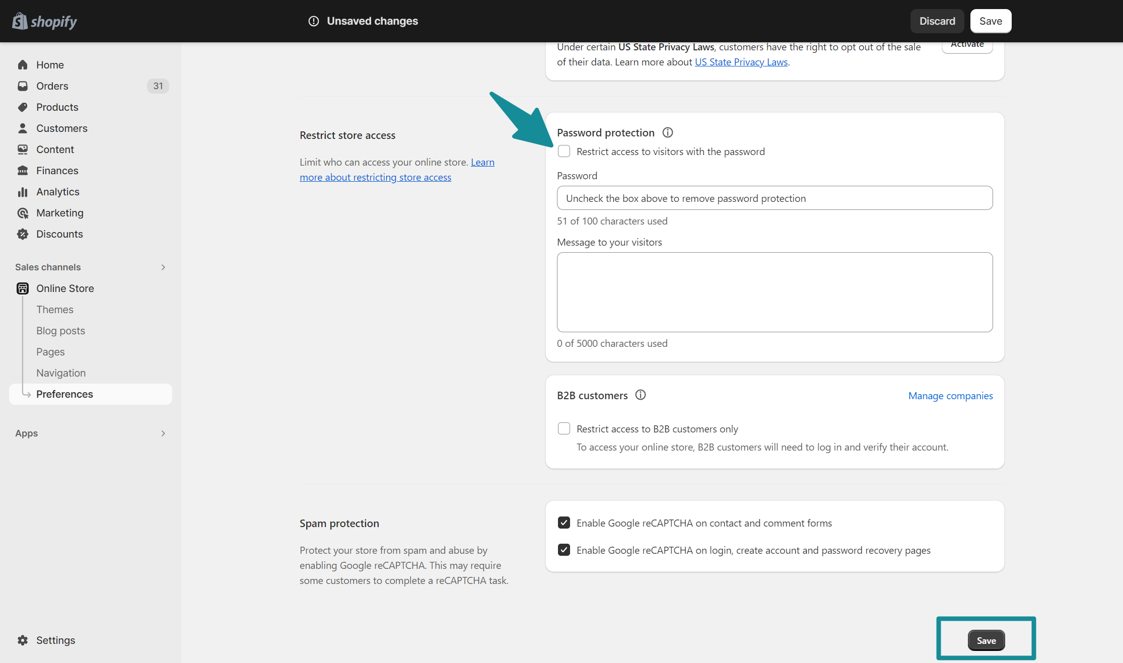Open the Navigation menu item

[x=61, y=373]
